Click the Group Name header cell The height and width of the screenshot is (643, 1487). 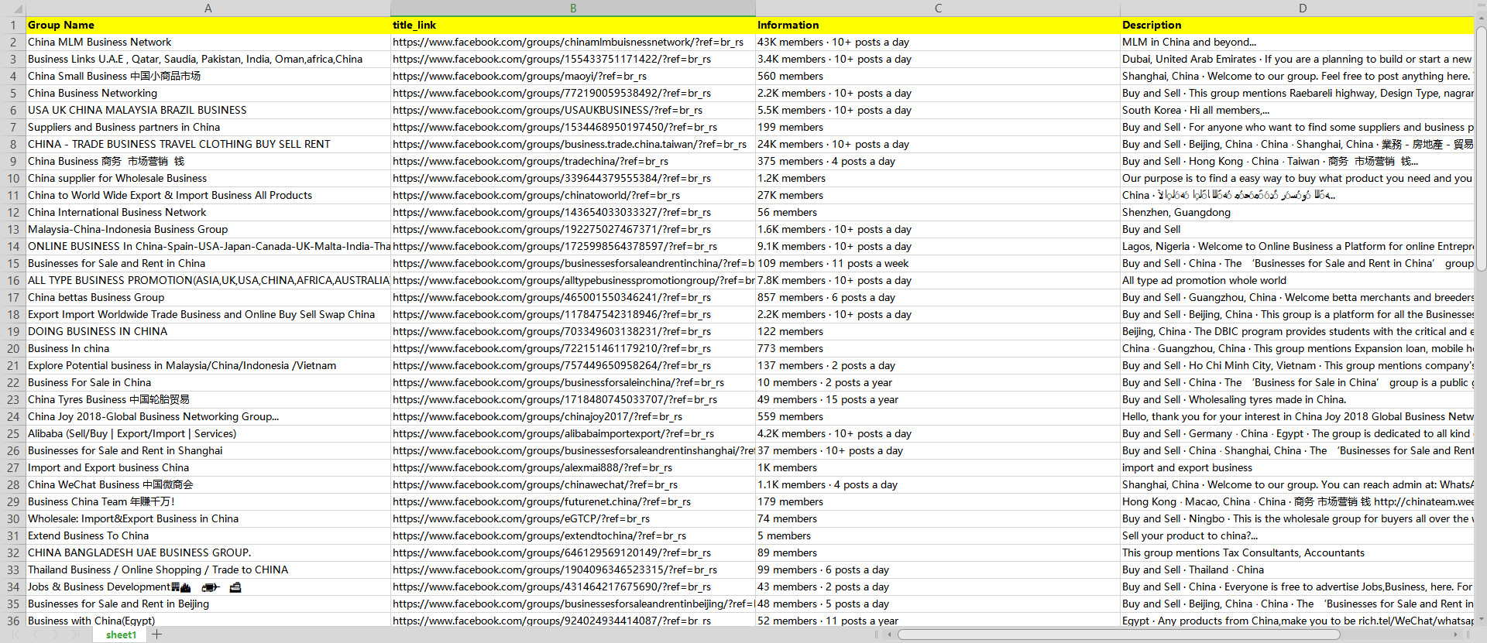click(208, 25)
